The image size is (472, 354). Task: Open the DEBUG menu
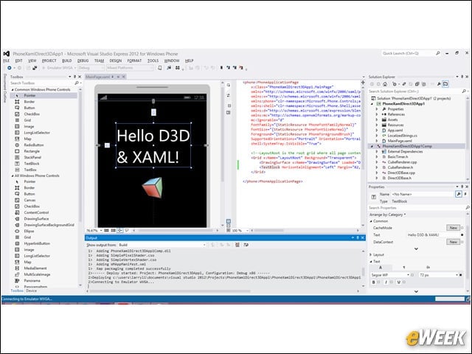(83, 60)
